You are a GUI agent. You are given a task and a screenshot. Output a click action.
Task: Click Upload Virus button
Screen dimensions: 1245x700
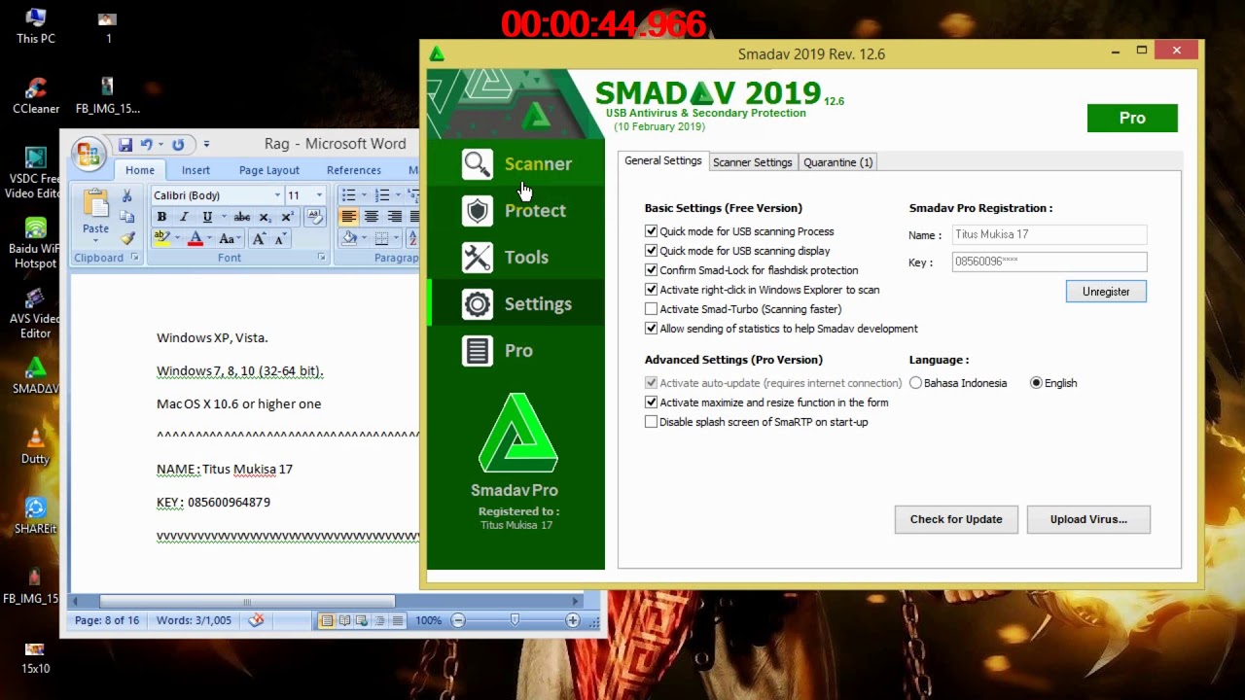(1088, 519)
